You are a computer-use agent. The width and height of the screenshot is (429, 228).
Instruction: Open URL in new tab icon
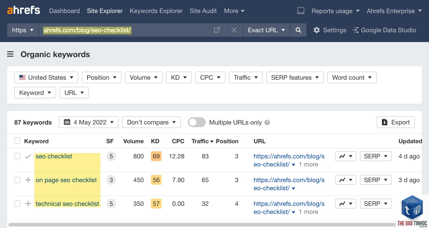[x=217, y=30]
